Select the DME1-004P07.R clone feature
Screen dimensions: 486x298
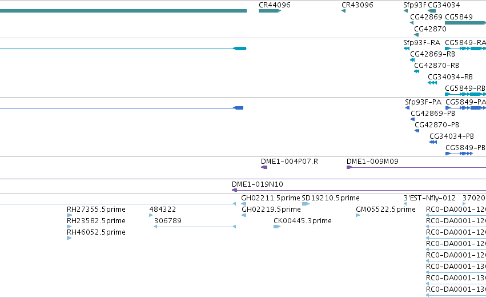pyautogui.click(x=264, y=167)
